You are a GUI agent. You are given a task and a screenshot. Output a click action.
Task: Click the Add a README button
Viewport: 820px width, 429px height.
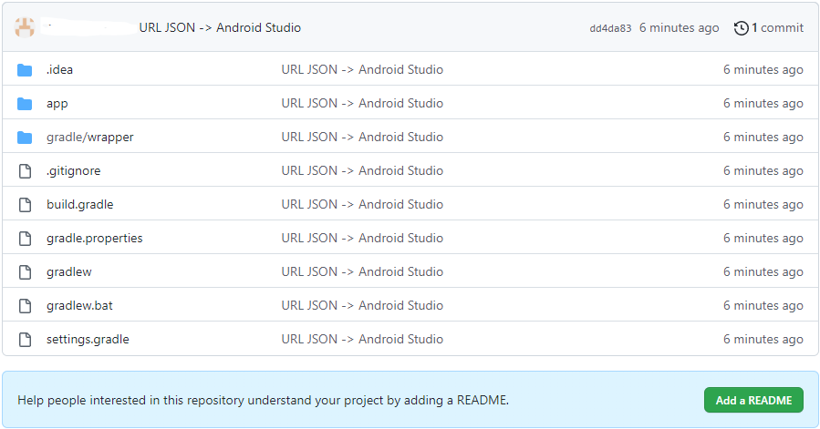click(753, 400)
